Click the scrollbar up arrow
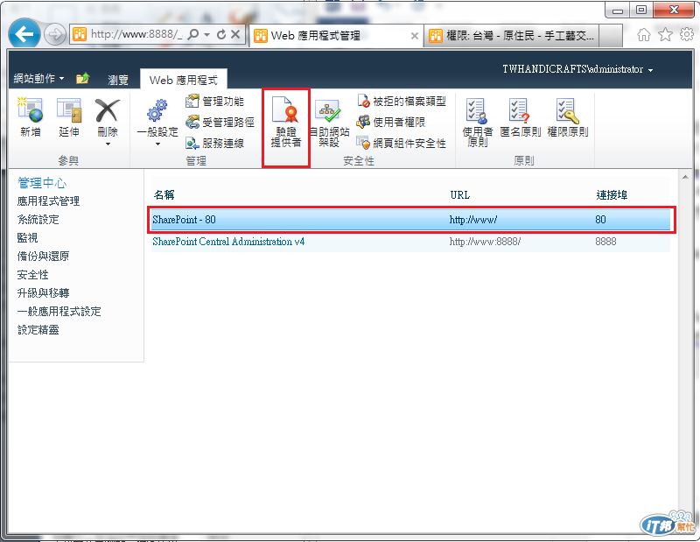The height and width of the screenshot is (542, 700). [685, 178]
